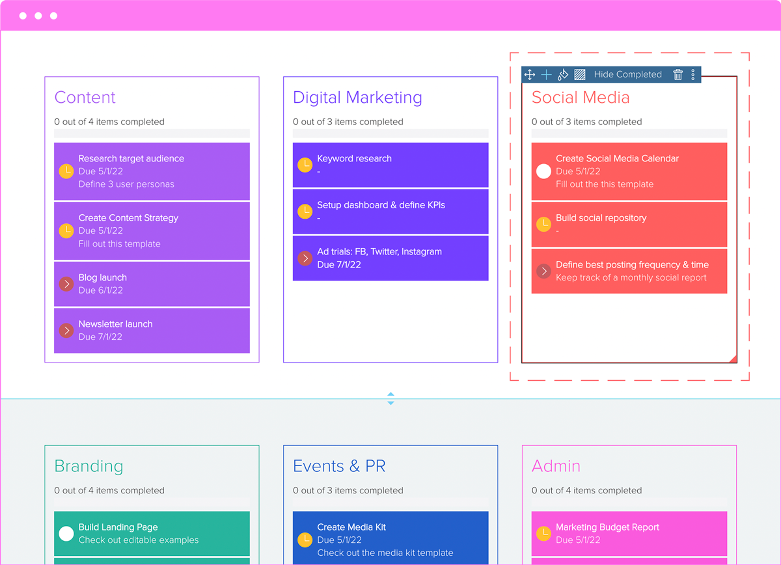Image resolution: width=781 pixels, height=565 pixels.
Task: Click the plus icon to add a new card
Action: (546, 74)
